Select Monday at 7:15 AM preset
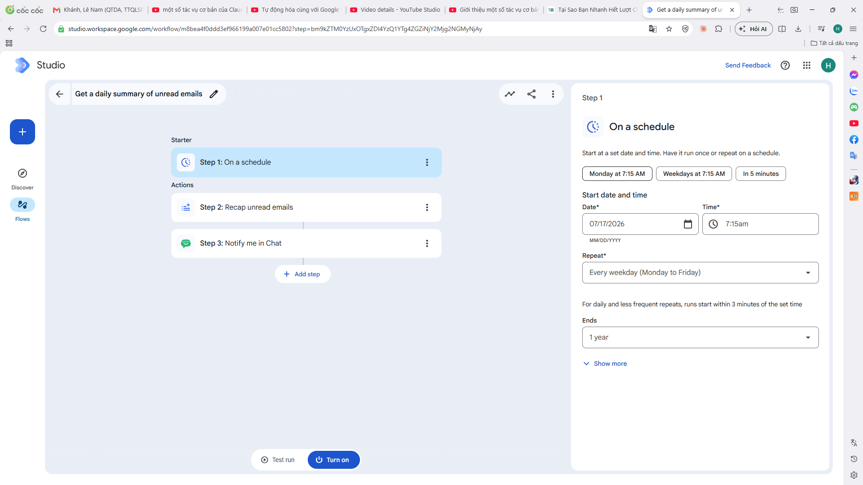863x485 pixels. click(617, 174)
